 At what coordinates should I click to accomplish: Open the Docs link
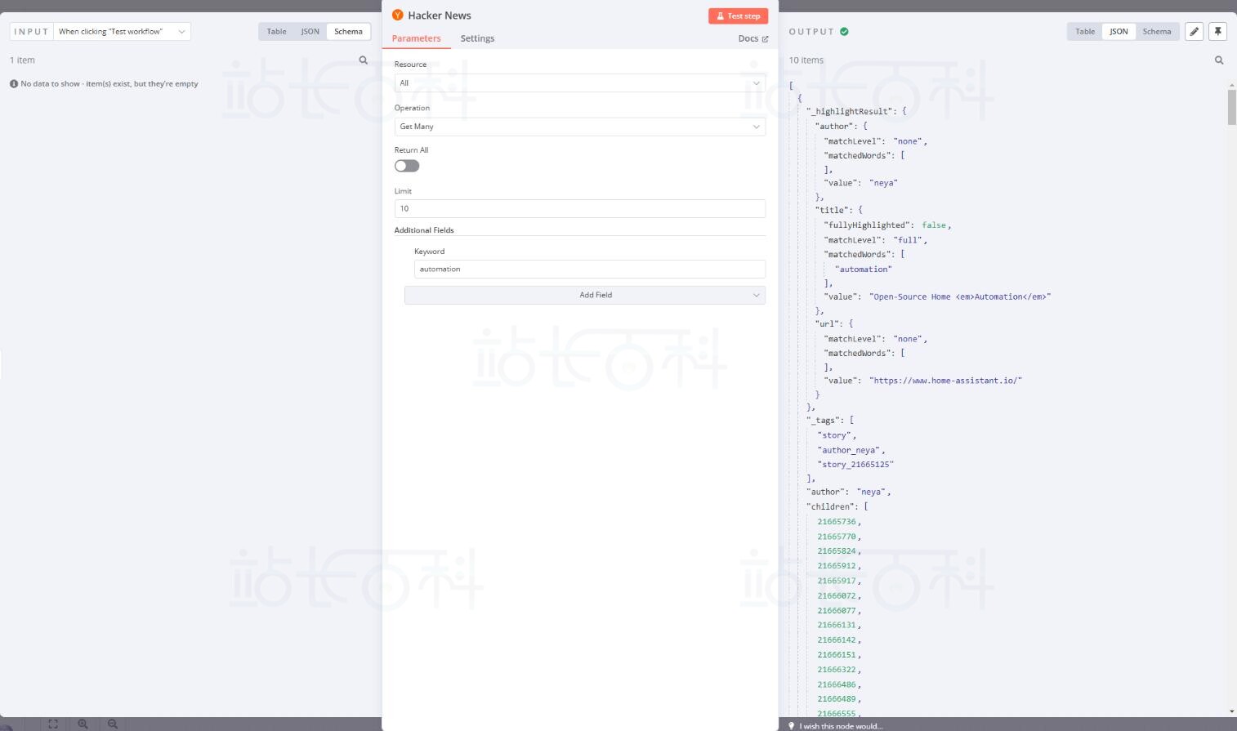point(753,38)
